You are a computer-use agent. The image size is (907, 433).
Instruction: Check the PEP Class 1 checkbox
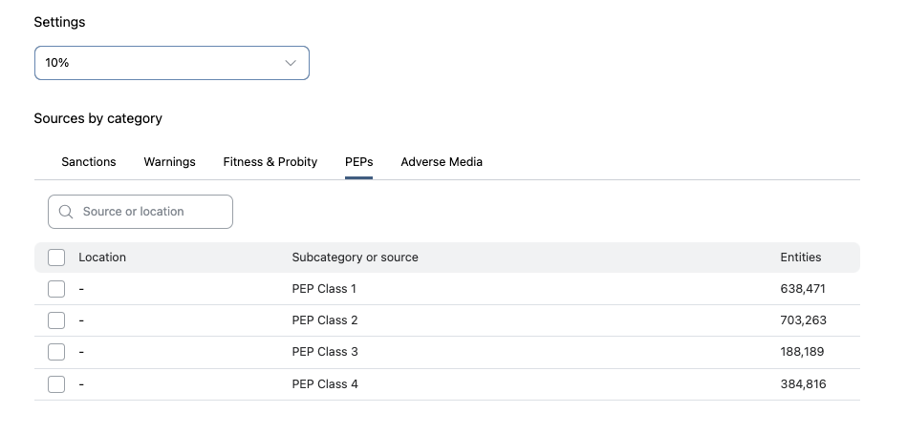56,289
